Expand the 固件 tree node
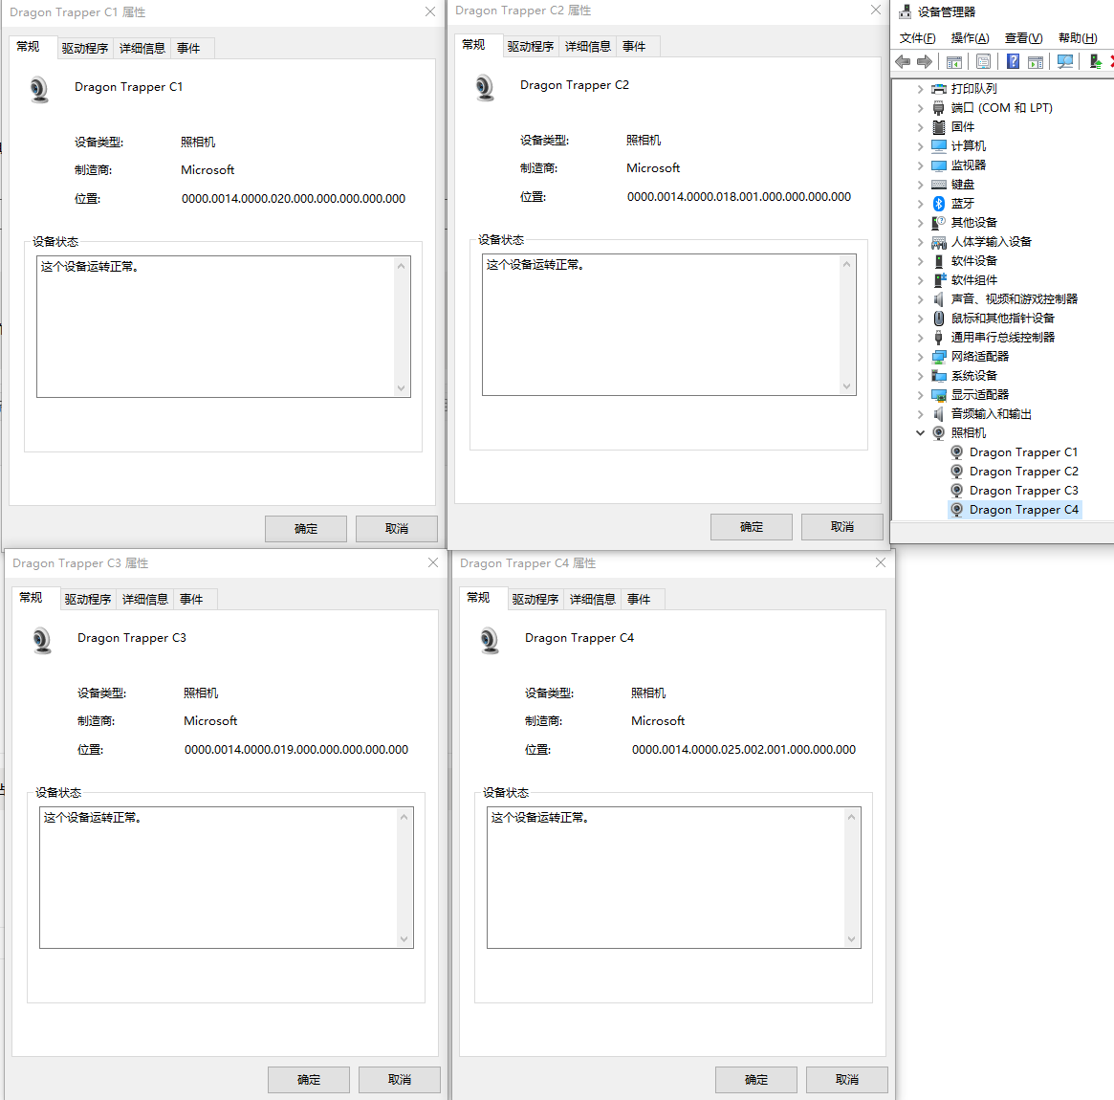This screenshot has height=1100, width=1114. point(920,127)
